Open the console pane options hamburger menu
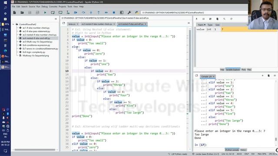Viewport: 278px width, 156px height. [275, 75]
